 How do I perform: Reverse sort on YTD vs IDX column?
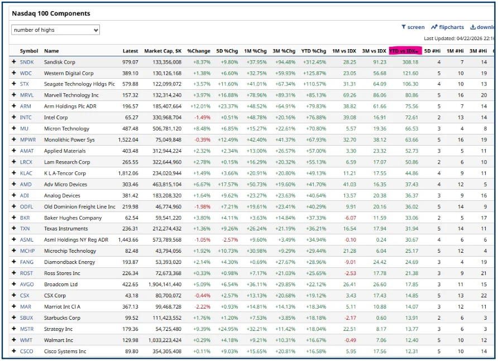pos(405,51)
